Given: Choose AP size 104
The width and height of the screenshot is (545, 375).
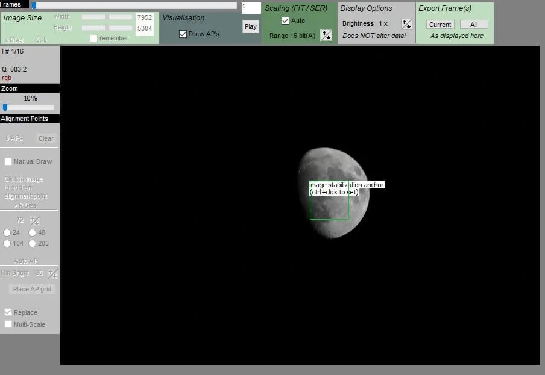Looking at the screenshot, I should tap(7, 243).
